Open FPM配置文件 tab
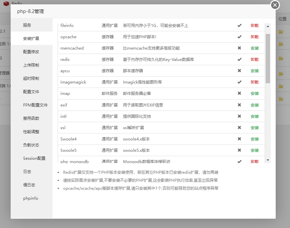Viewport: 290px width, 228px height. click(x=32, y=105)
